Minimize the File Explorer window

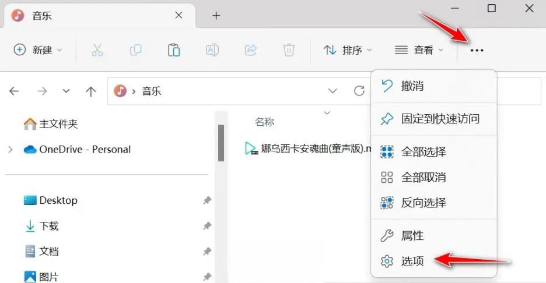(x=455, y=8)
